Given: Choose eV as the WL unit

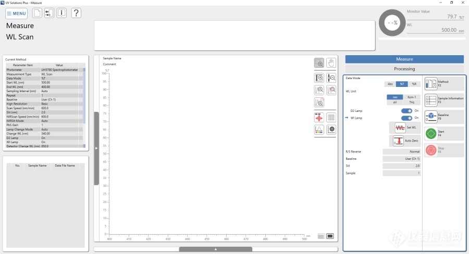Looking at the screenshot, I should tap(394, 103).
